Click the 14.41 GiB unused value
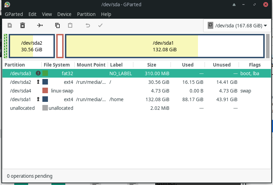 (227, 82)
